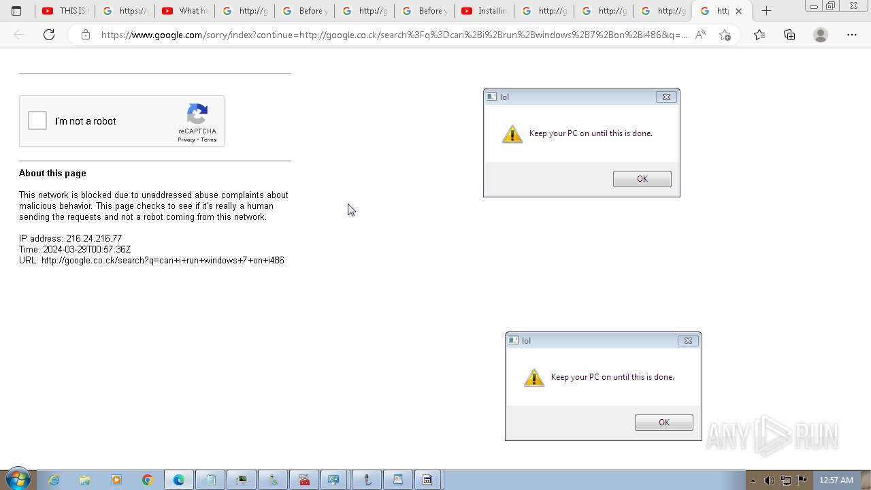The height and width of the screenshot is (490, 871).
Task: Open Edge Settings and more menu
Action: click(852, 35)
